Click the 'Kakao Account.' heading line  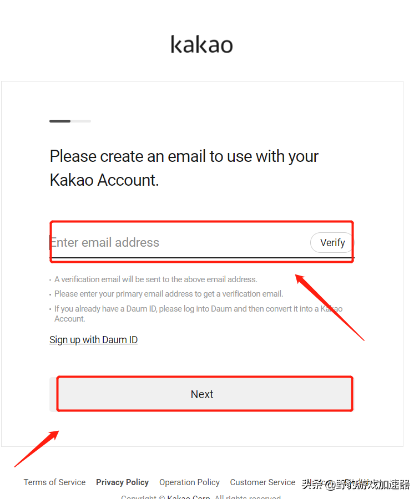coord(104,180)
